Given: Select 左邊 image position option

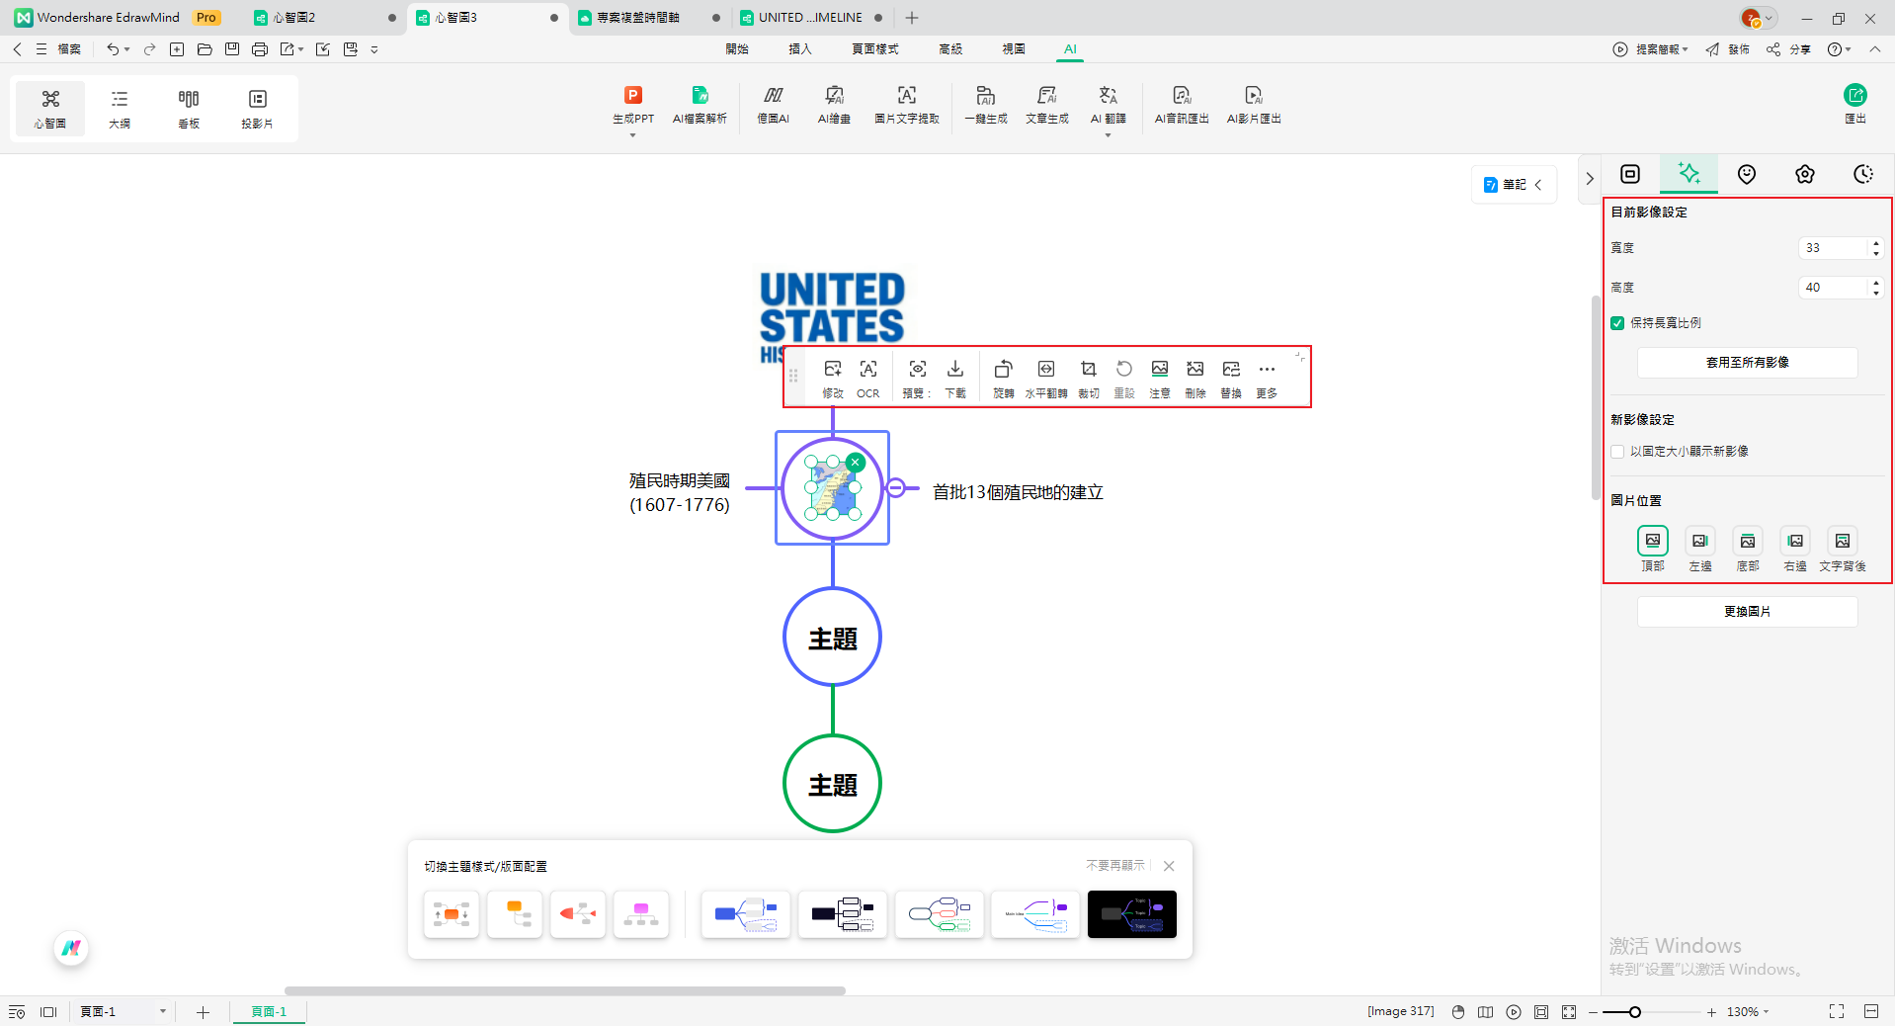Looking at the screenshot, I should (1699, 542).
